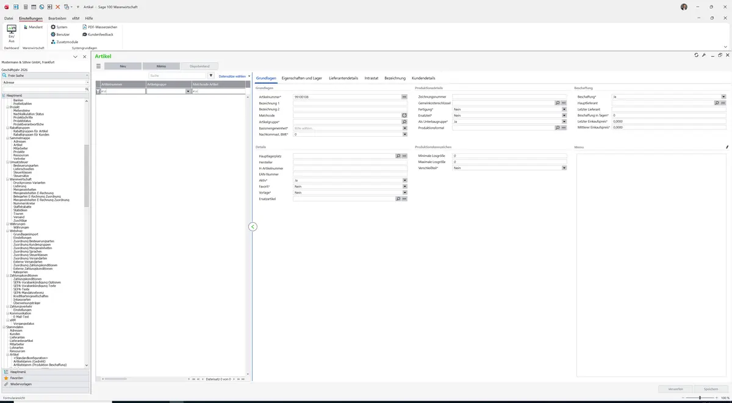Open the Verschleißteil dropdown
732x403 pixels.
coord(564,168)
